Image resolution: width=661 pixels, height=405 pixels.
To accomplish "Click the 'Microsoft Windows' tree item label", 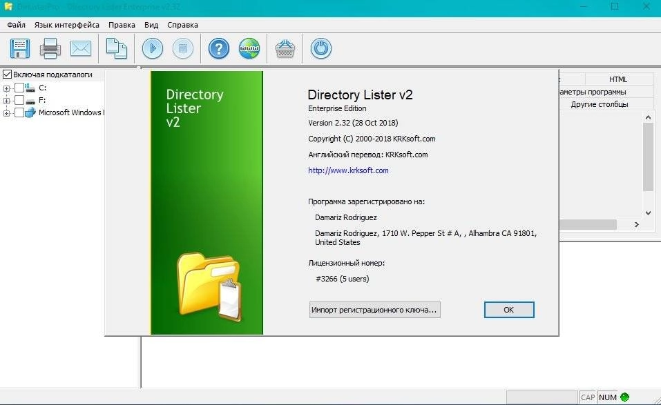I will 71,112.
